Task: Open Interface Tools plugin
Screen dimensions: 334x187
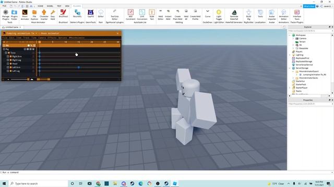Action: (x=297, y=15)
